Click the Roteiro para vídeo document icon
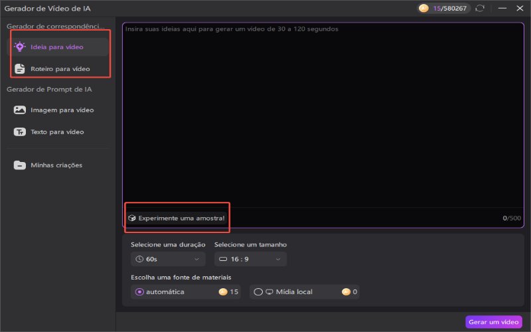This screenshot has height=332, width=531. point(19,69)
